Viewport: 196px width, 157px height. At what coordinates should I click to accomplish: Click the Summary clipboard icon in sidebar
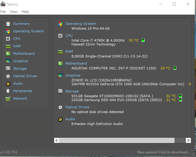(x=8, y=24)
